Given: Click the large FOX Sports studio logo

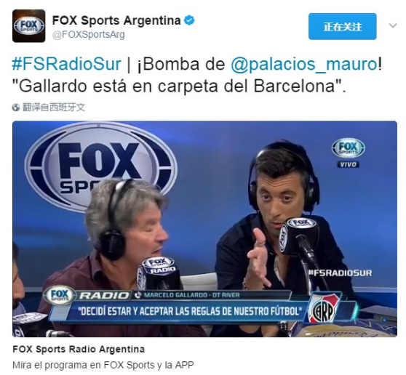Looking at the screenshot, I should tap(100, 167).
